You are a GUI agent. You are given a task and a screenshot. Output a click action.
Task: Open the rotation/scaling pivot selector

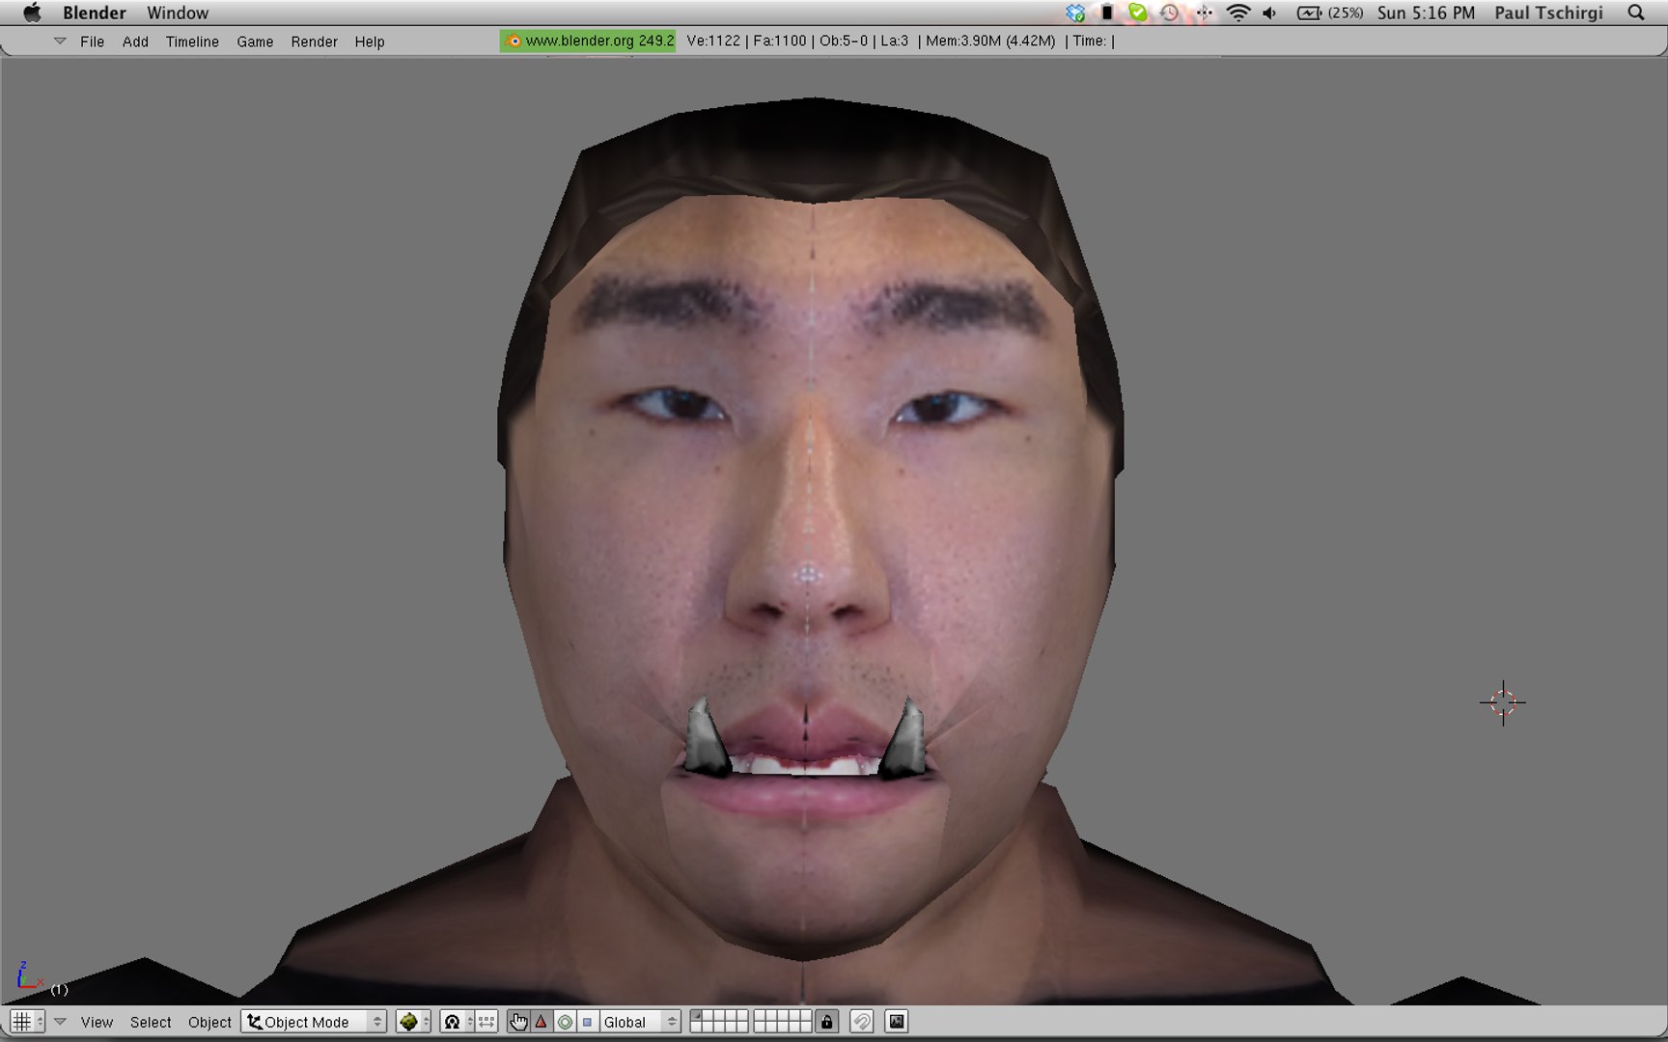click(x=457, y=1022)
